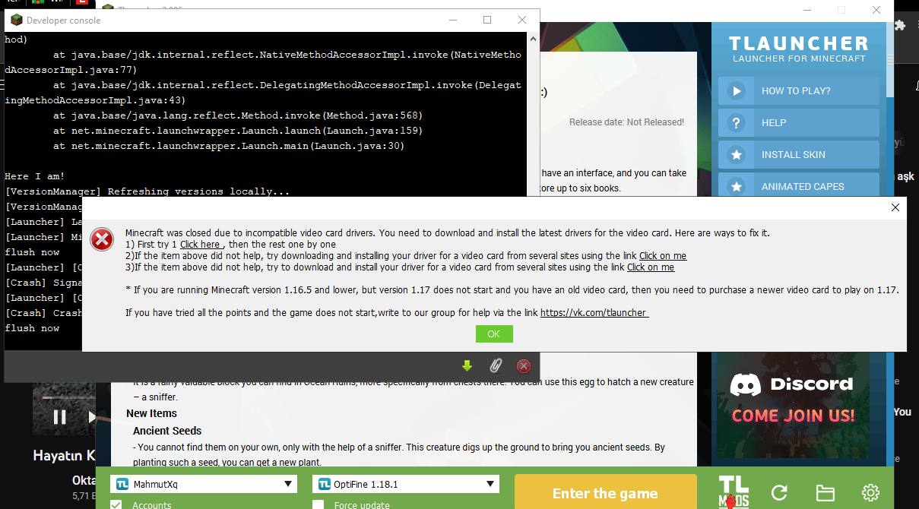Screen dimensions: 919x509
Task: Click the Enter the game button
Action: (x=605, y=492)
